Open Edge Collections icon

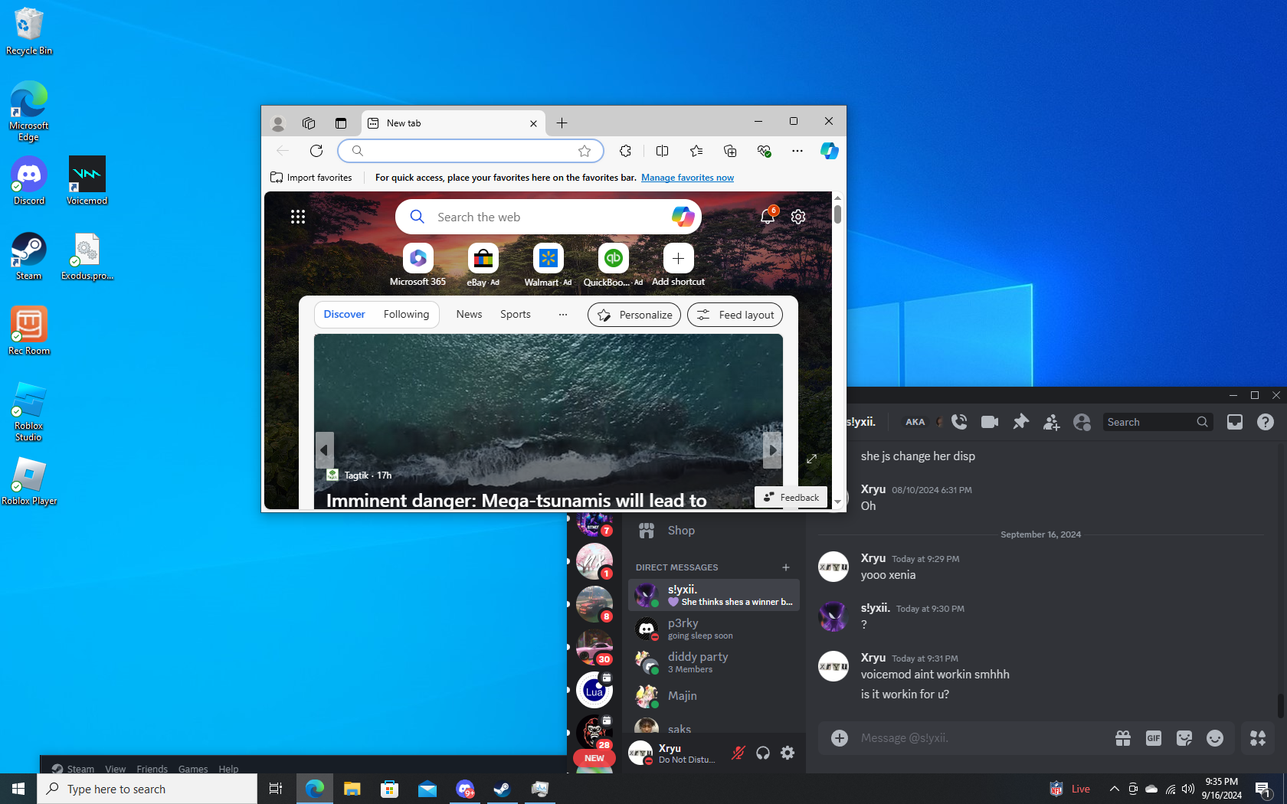tap(730, 151)
